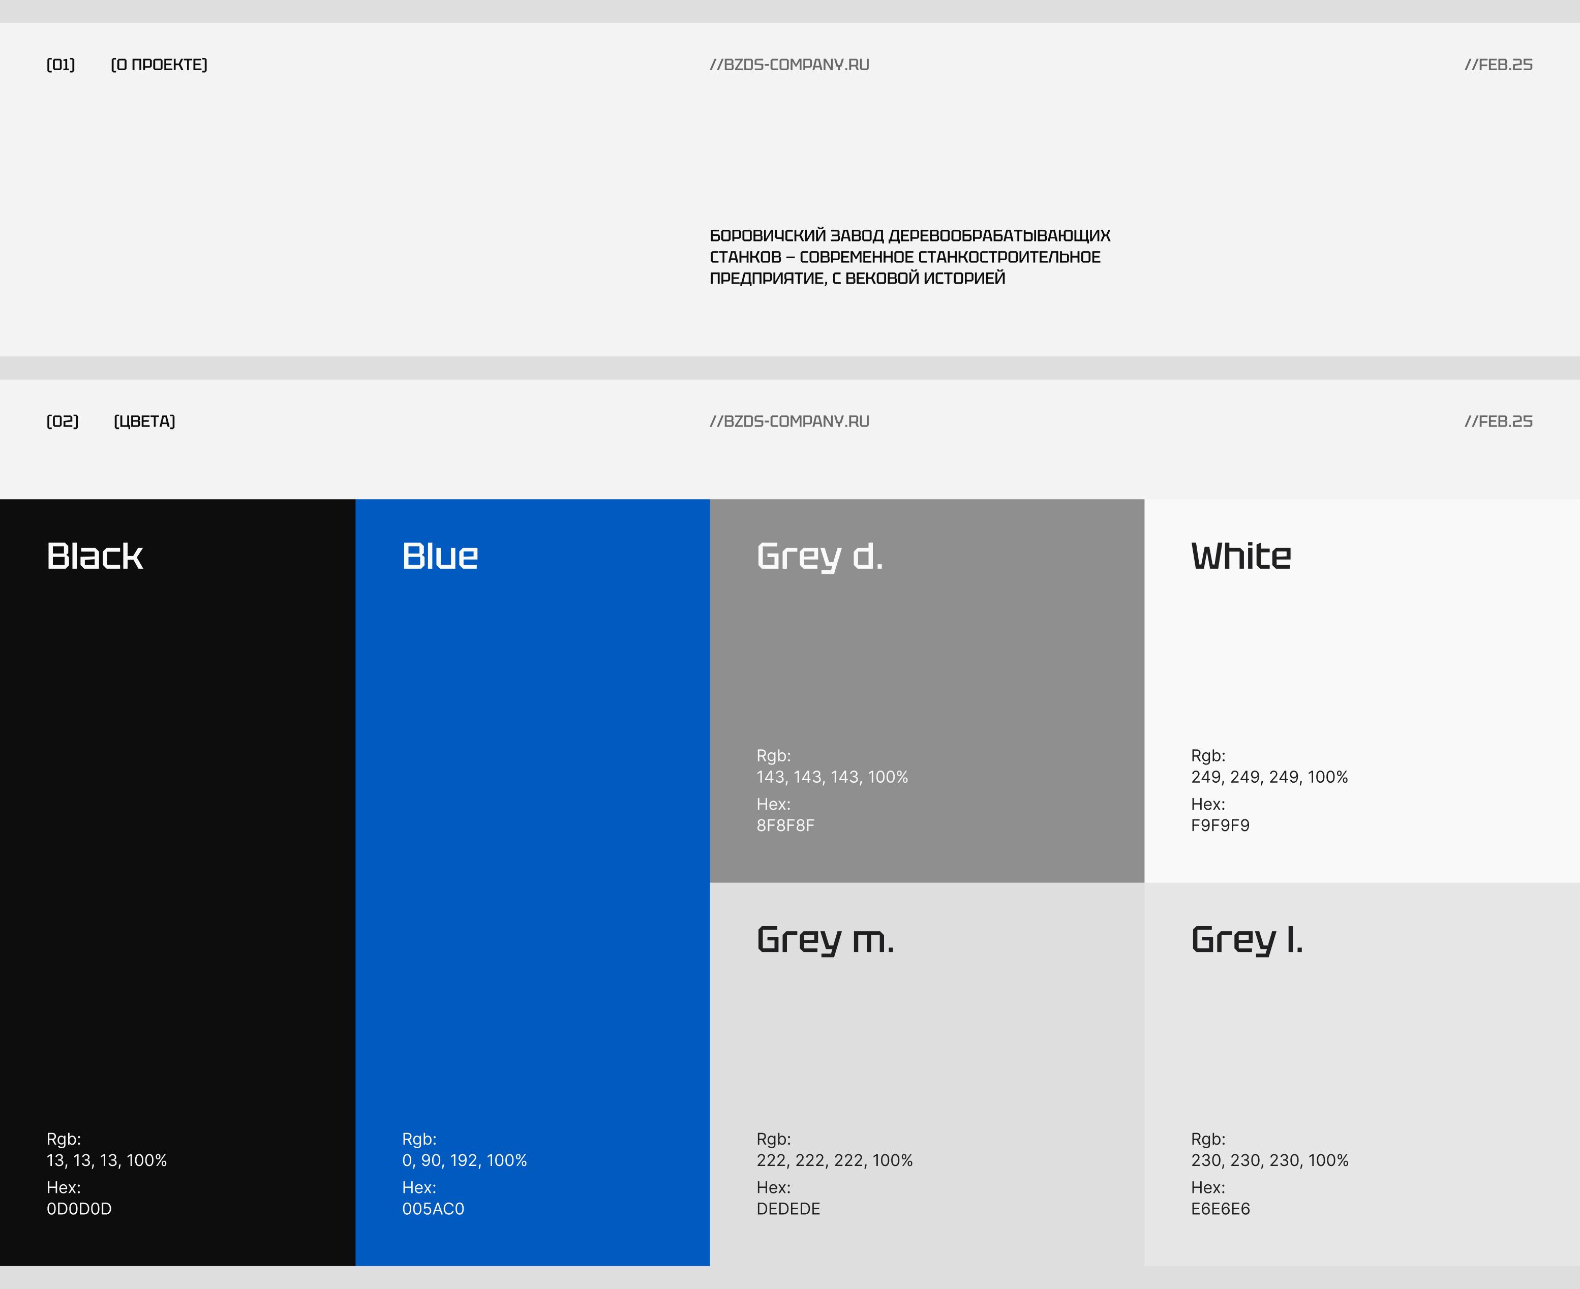Click the White hex value F9F9F9

(1220, 825)
